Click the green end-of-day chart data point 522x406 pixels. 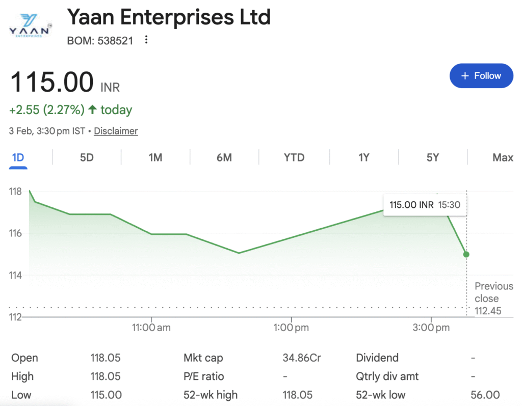pyautogui.click(x=466, y=254)
